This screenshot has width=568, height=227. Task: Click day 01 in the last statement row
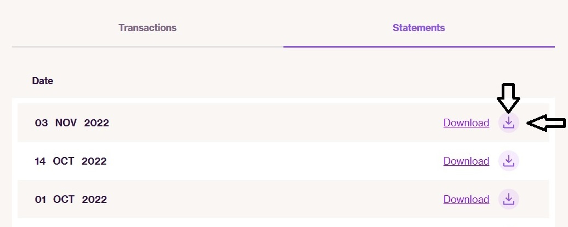[x=41, y=200]
